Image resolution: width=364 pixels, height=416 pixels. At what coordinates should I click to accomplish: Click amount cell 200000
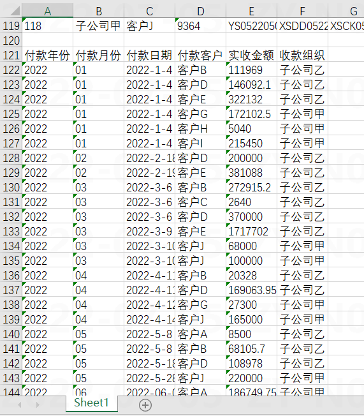(x=251, y=158)
